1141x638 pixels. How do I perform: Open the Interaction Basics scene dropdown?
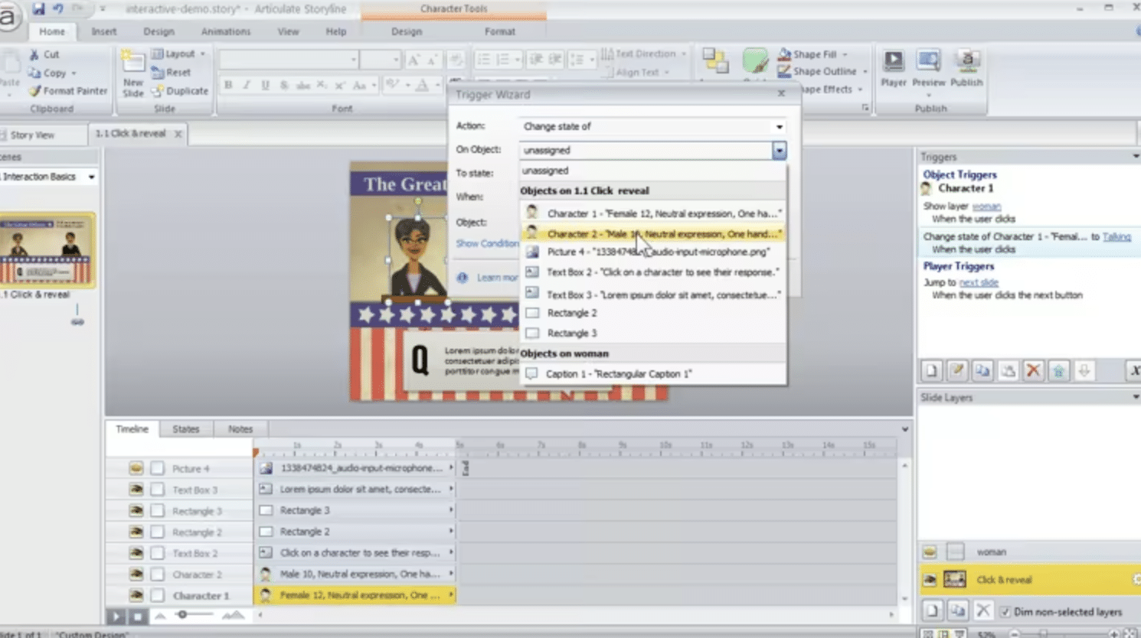91,177
